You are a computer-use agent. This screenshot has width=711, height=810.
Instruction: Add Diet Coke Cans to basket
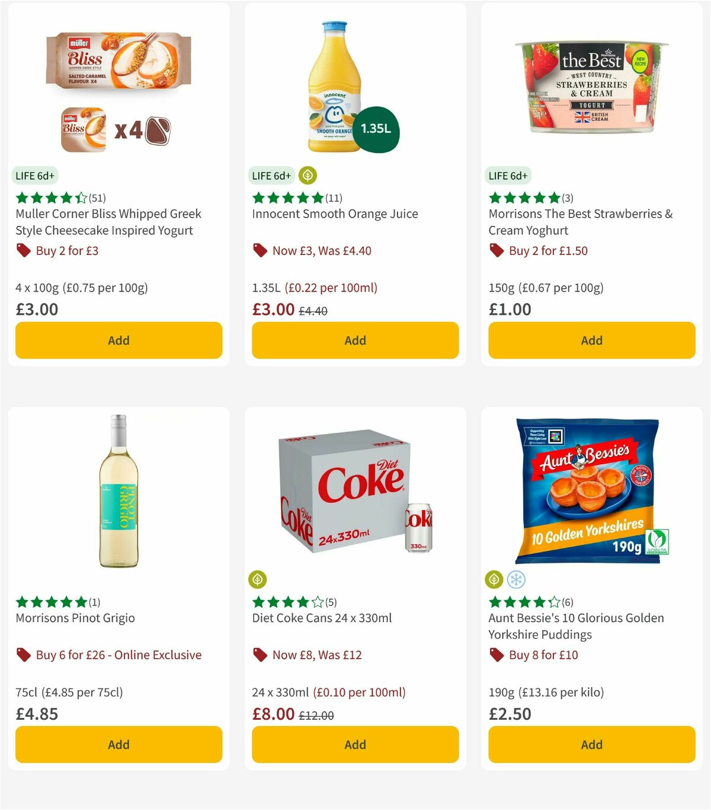(354, 744)
